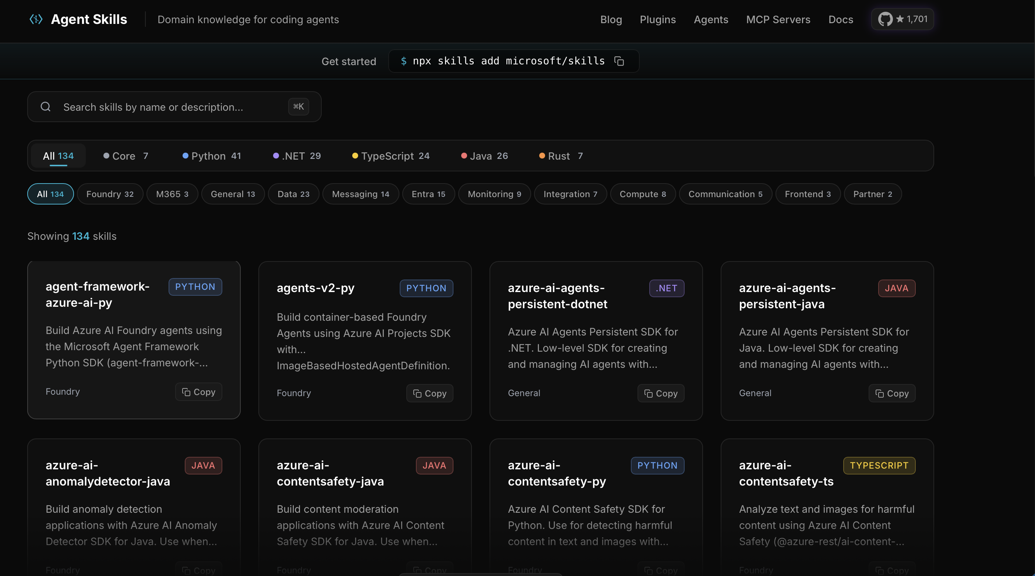
Task: Click the search magnifier icon
Action: pyautogui.click(x=46, y=107)
